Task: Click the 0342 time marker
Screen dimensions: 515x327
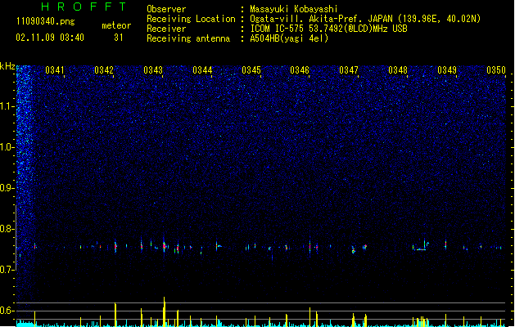Action: [x=104, y=70]
